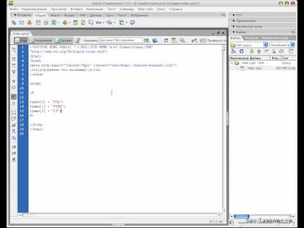This screenshot has width=304, height=228.
Task: Expand Files panel to show both sites
Action: click(x=291, y=51)
